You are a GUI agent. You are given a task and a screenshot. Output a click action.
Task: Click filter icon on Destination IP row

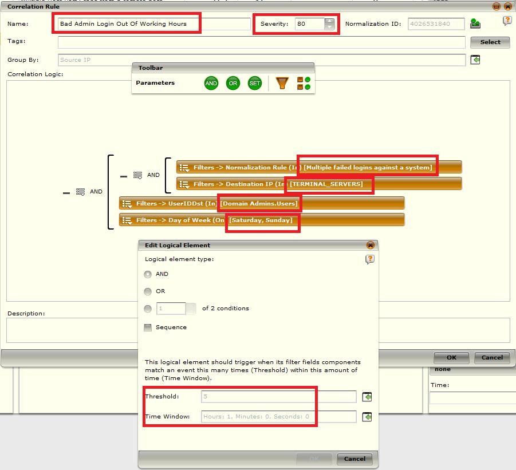[x=184, y=184]
